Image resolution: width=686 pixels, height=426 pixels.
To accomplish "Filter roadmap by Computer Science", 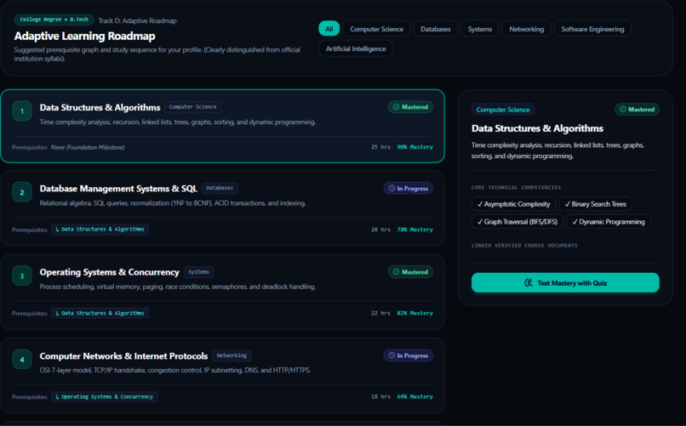I will 376,29.
